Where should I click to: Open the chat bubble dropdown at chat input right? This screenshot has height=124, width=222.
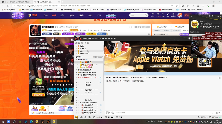pyautogui.click(x=218, y=113)
